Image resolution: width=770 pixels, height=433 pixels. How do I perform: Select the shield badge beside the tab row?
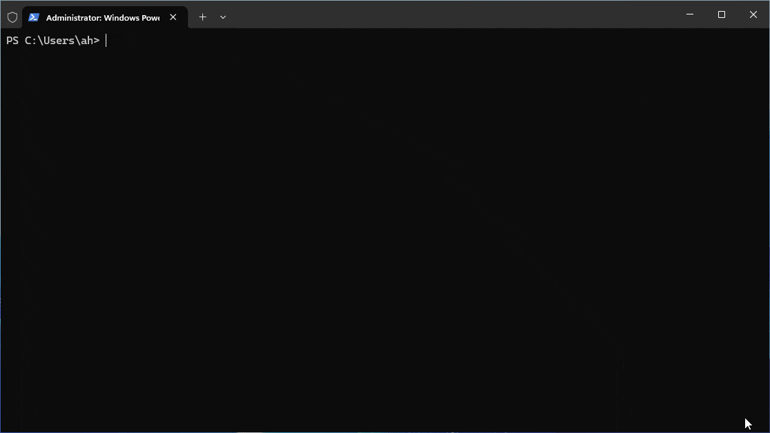click(x=12, y=17)
